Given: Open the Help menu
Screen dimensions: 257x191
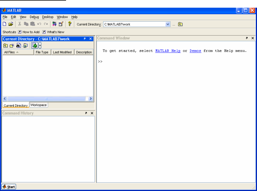Looking at the screenshot, I should [x=74, y=17].
